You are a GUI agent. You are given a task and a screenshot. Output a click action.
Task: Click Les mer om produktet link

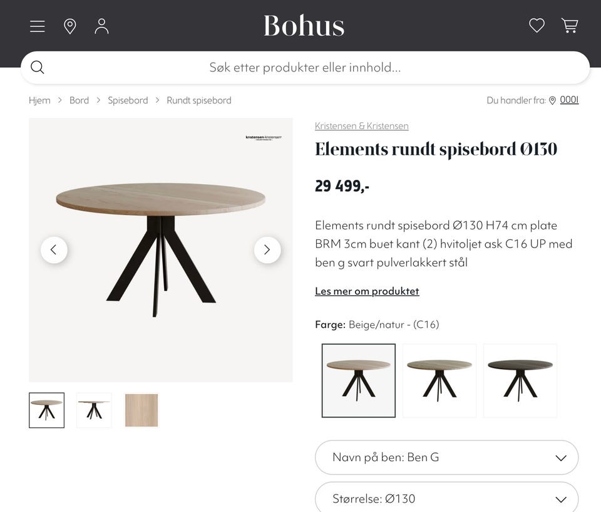coord(367,291)
